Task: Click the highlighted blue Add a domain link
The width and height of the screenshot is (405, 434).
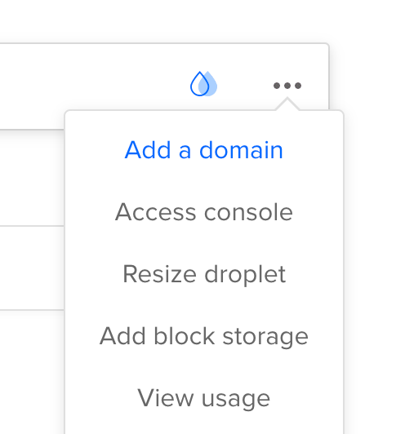Action: 204,150
